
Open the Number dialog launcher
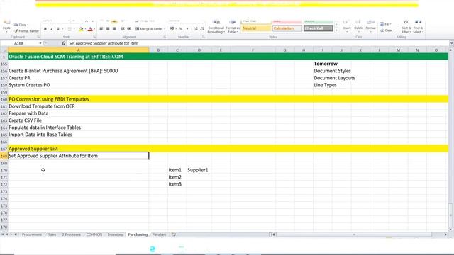pyautogui.click(x=204, y=38)
